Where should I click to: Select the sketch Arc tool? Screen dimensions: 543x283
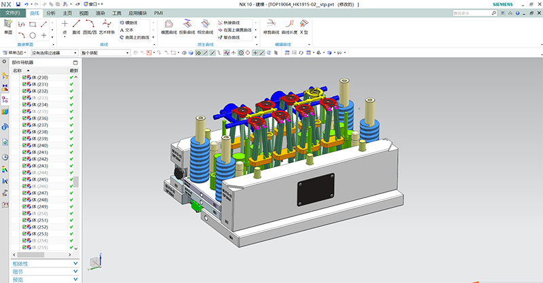tap(22, 35)
